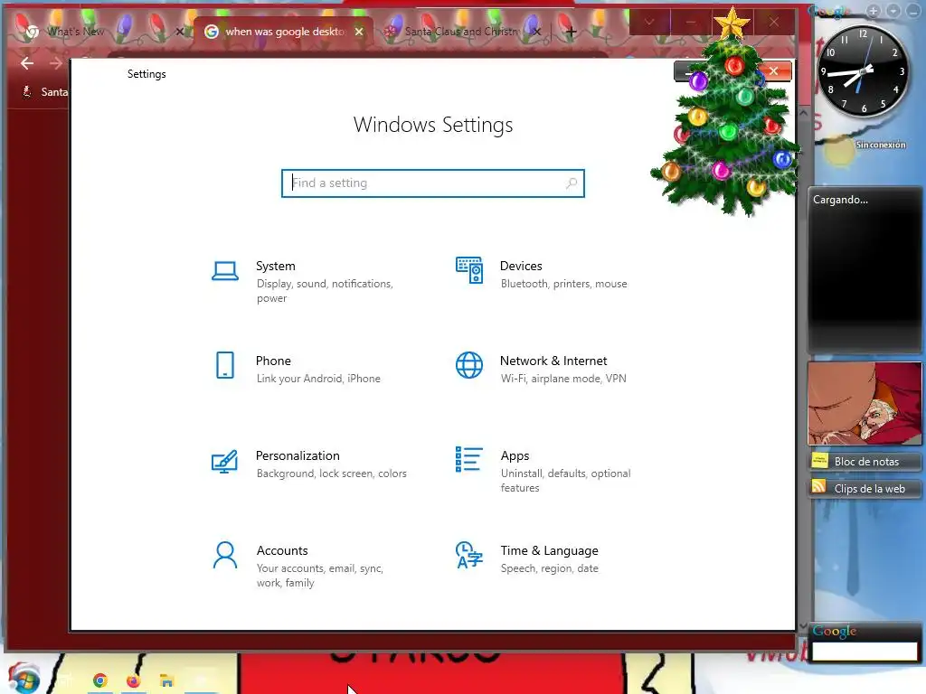Click 'Link your Android, iPhone' text
This screenshot has height=694, width=926.
[x=318, y=379]
